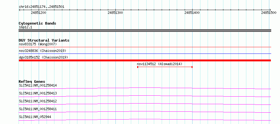Select the Cytogenetic Bands track title
This screenshot has height=124, width=280.
pyautogui.click(x=37, y=23)
